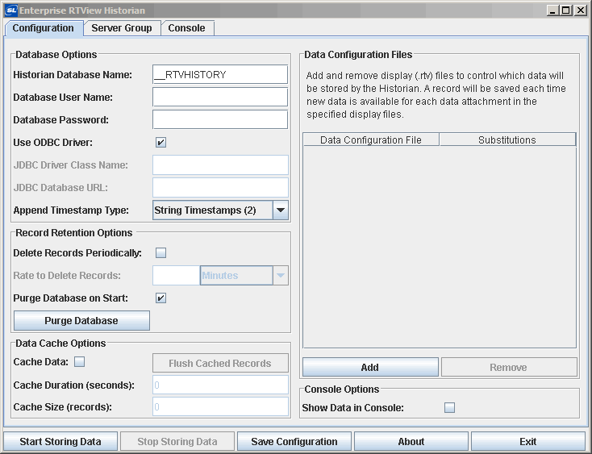
Task: Click Save Configuration button
Action: point(294,442)
